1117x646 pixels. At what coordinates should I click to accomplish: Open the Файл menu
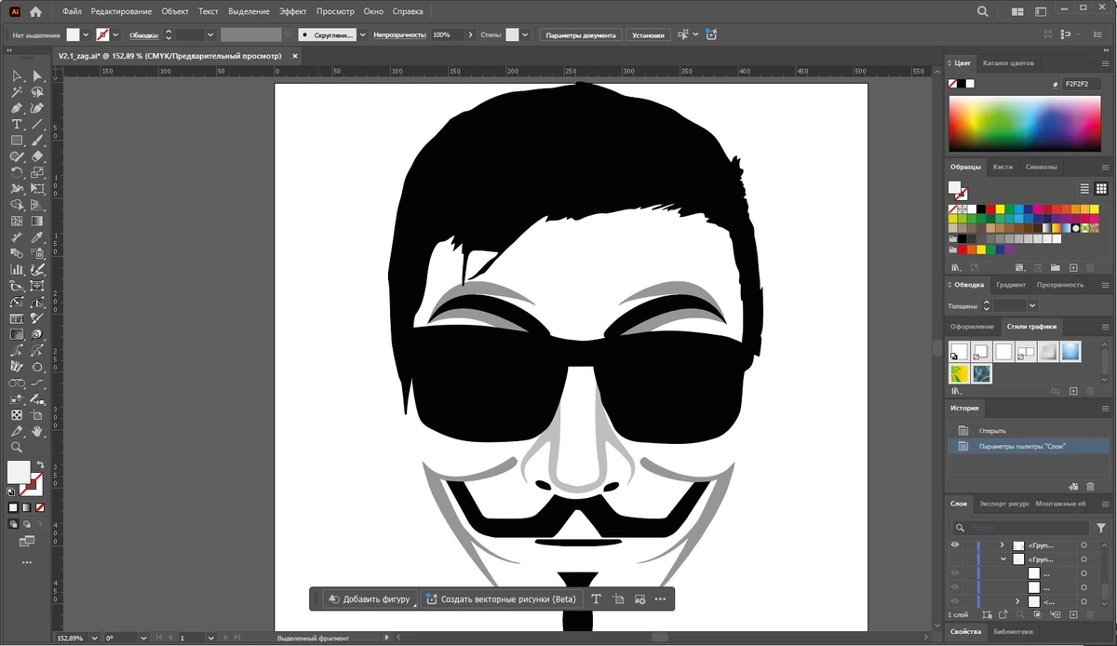(72, 11)
